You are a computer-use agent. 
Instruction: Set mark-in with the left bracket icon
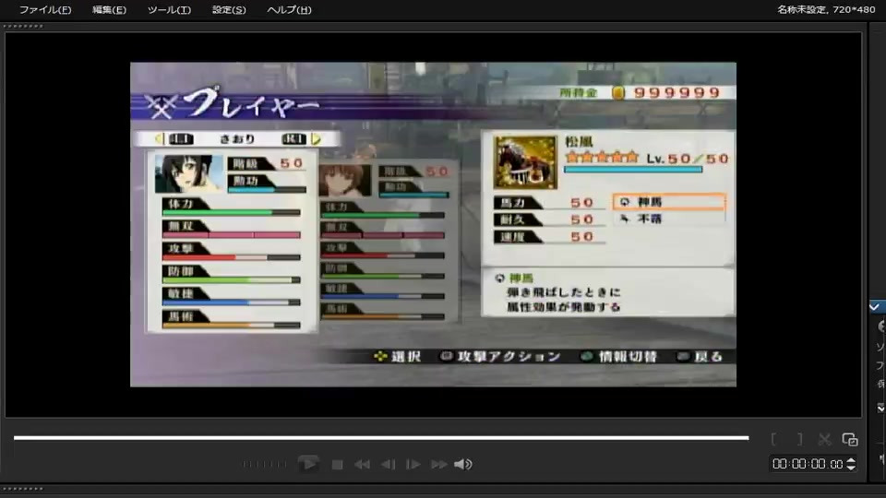(x=773, y=439)
